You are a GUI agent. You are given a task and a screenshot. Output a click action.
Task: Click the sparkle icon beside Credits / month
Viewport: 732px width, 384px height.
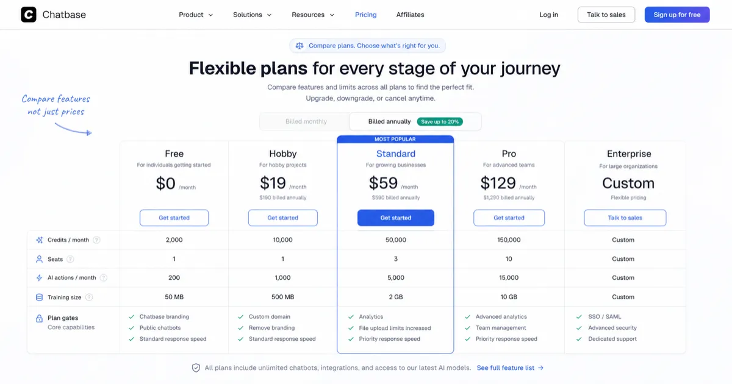39,240
